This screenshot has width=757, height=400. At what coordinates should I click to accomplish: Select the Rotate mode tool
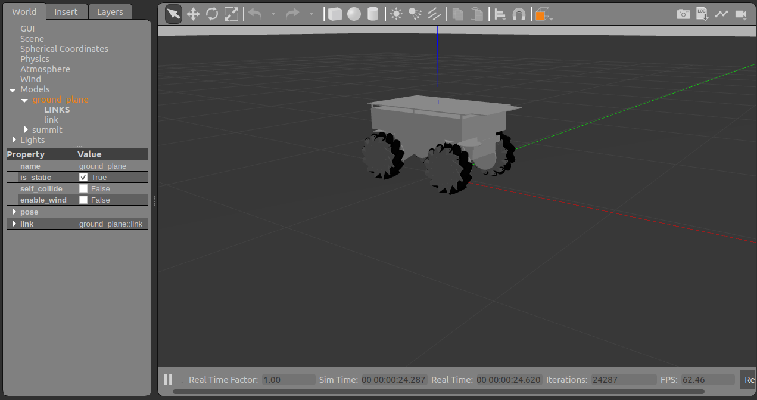click(x=212, y=14)
